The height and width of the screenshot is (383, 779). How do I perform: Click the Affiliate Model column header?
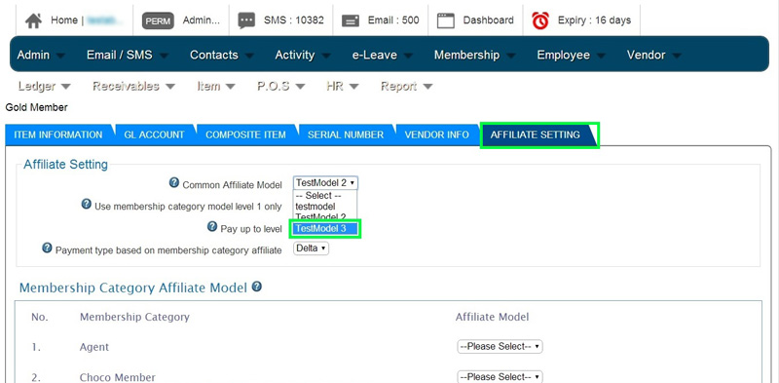pyautogui.click(x=493, y=317)
